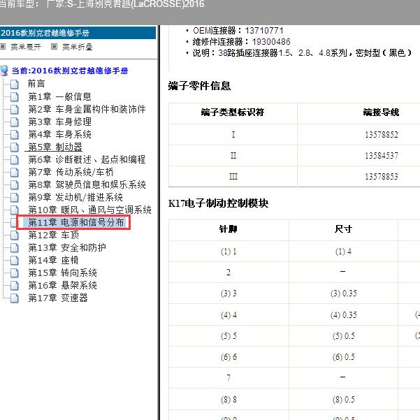The image size is (420, 420).
Task: Click the page icon for 第6章 诊断概述
Action: point(15,159)
